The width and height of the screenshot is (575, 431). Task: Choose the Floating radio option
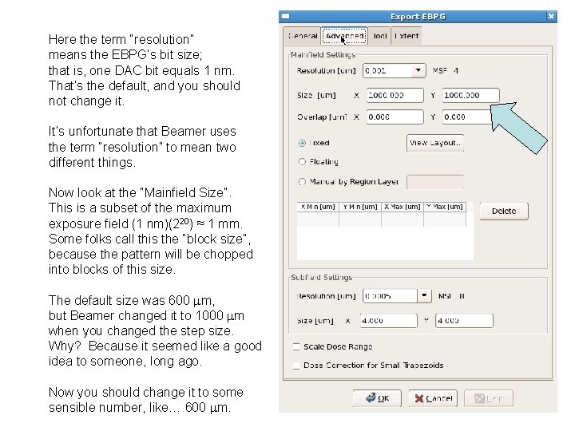click(301, 161)
